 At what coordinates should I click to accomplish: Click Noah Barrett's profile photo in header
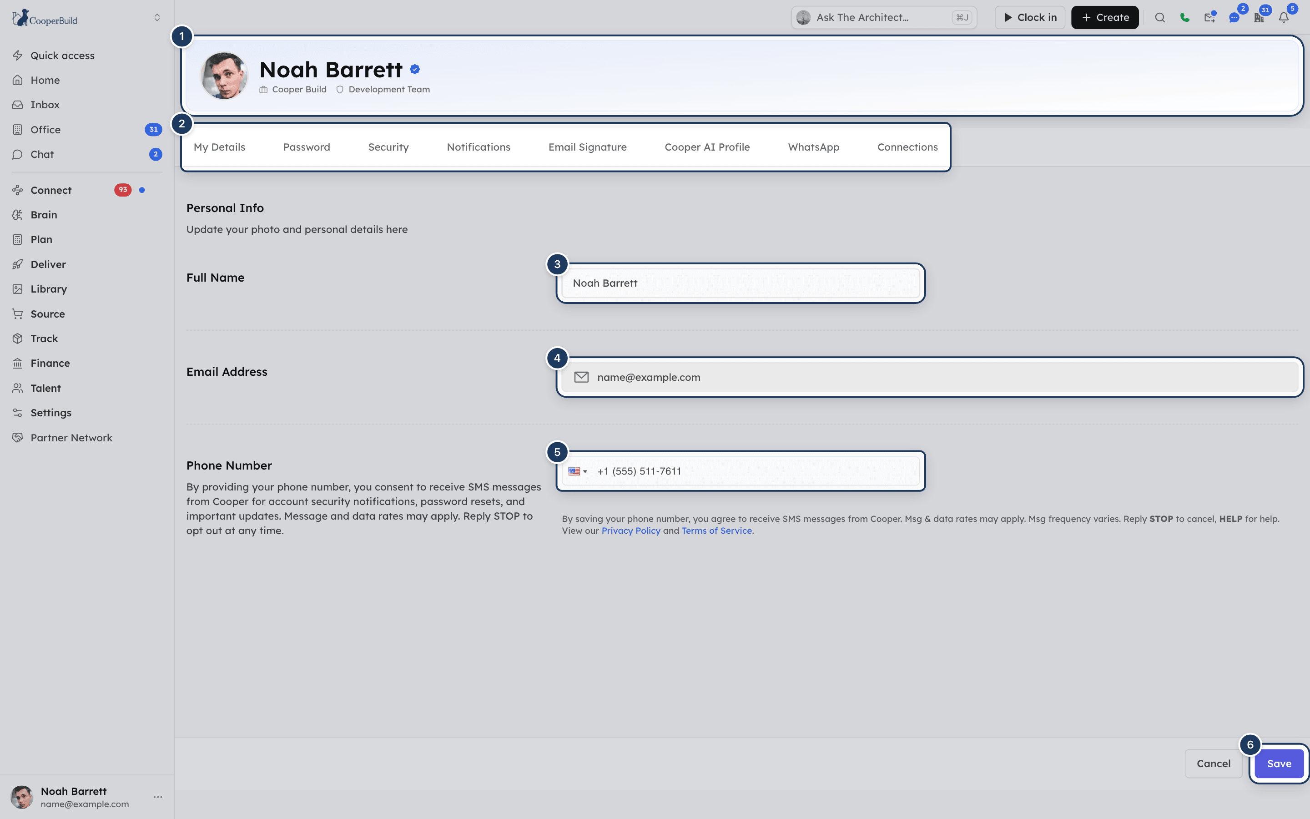[224, 75]
